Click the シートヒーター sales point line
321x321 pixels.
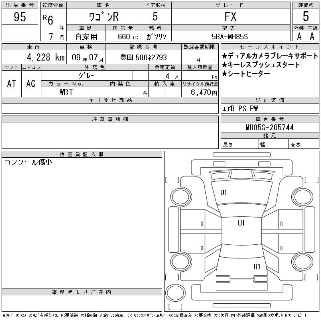point(246,73)
